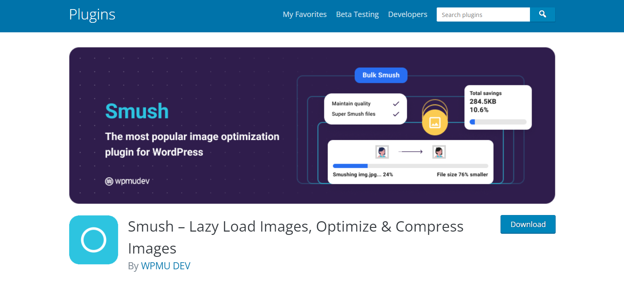This screenshot has height=290, width=624.
Task: Click the compressed avatar image in banner
Action: click(439, 152)
